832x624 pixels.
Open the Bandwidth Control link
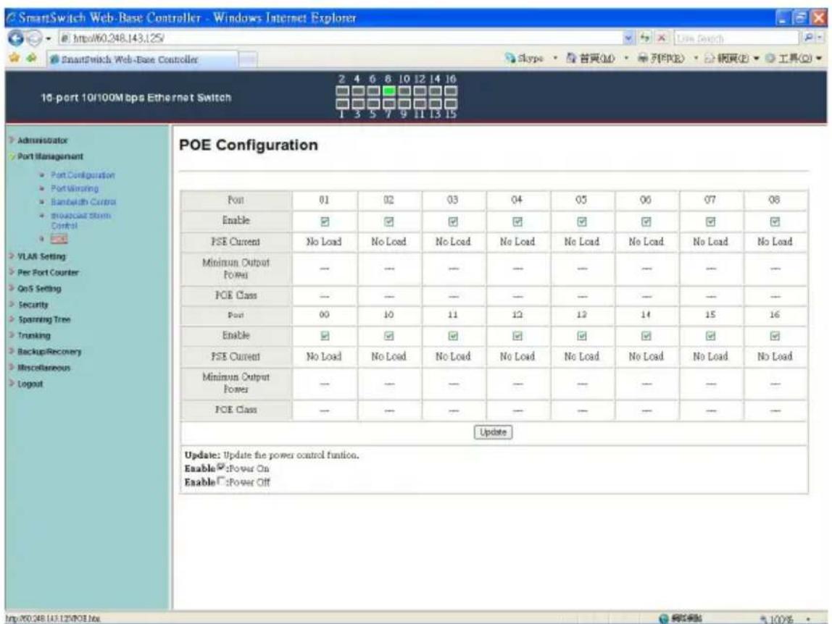coord(83,202)
